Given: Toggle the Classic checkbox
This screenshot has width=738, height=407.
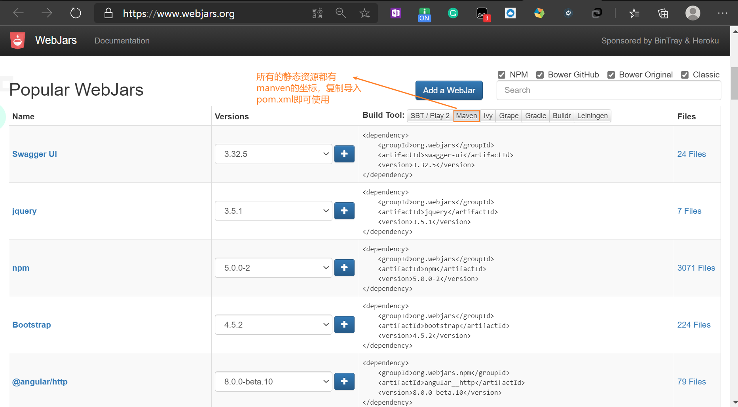Looking at the screenshot, I should [685, 75].
